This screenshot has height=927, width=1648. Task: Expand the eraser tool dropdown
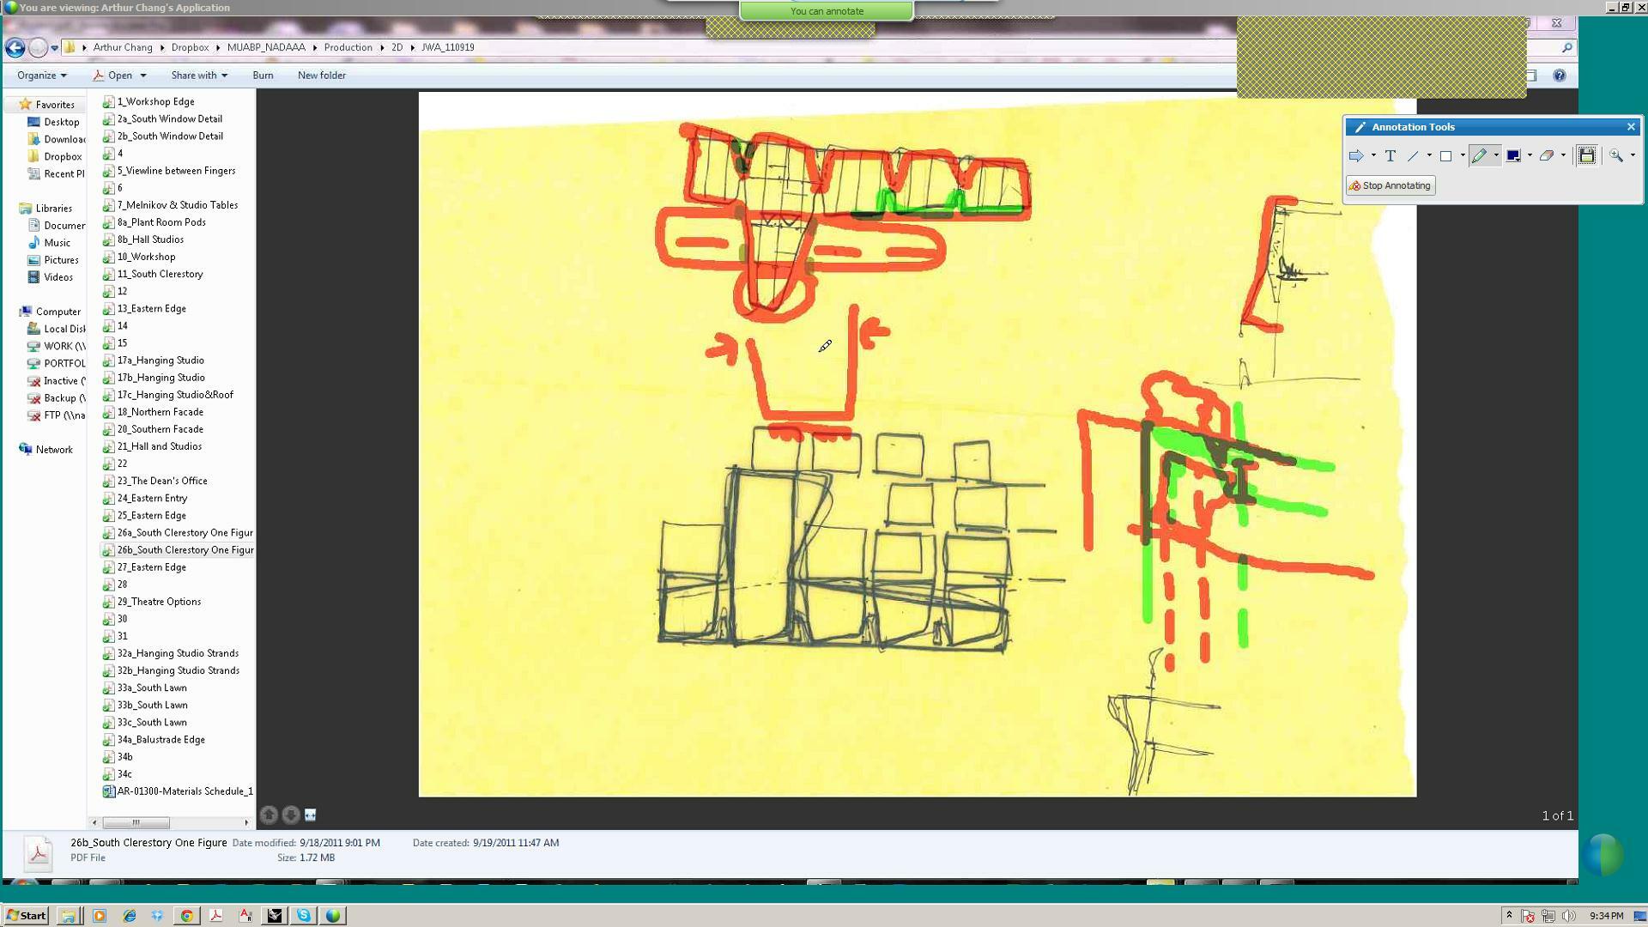click(1563, 155)
